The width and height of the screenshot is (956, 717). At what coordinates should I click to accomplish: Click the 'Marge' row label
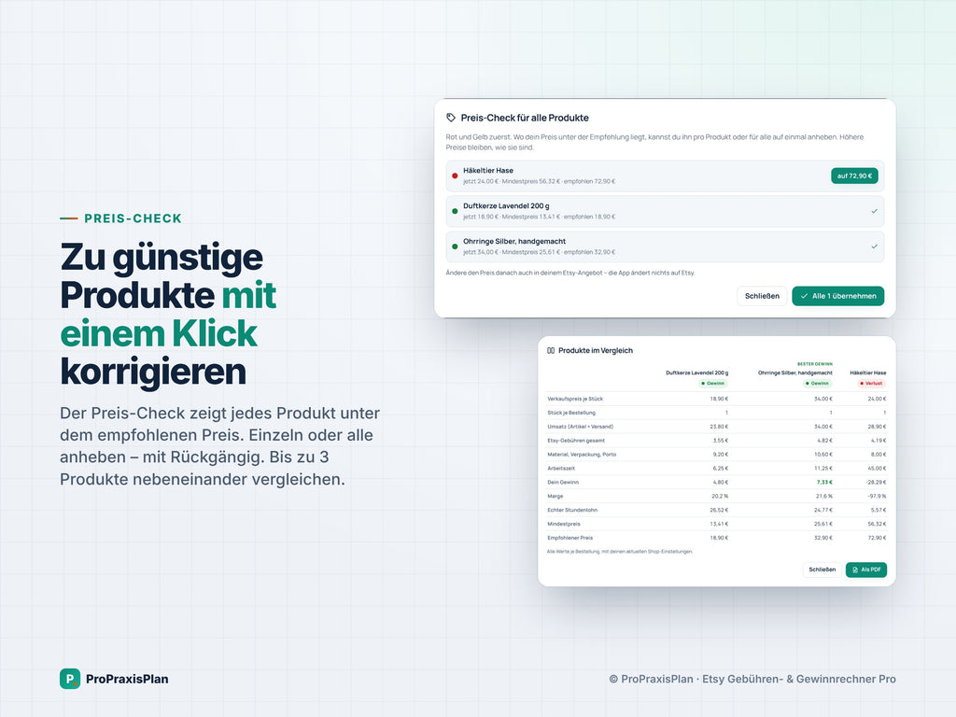point(555,497)
